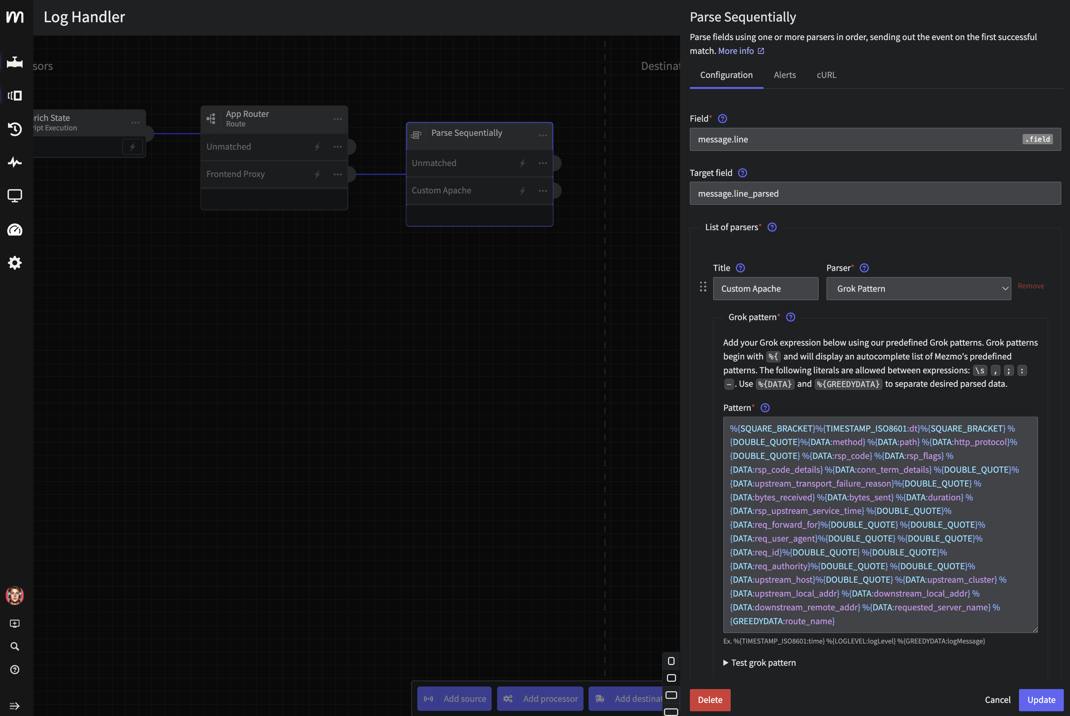Screen dimensions: 1070x716
Task: Toggle the lightning tap on Custom Apache
Action: click(x=522, y=190)
